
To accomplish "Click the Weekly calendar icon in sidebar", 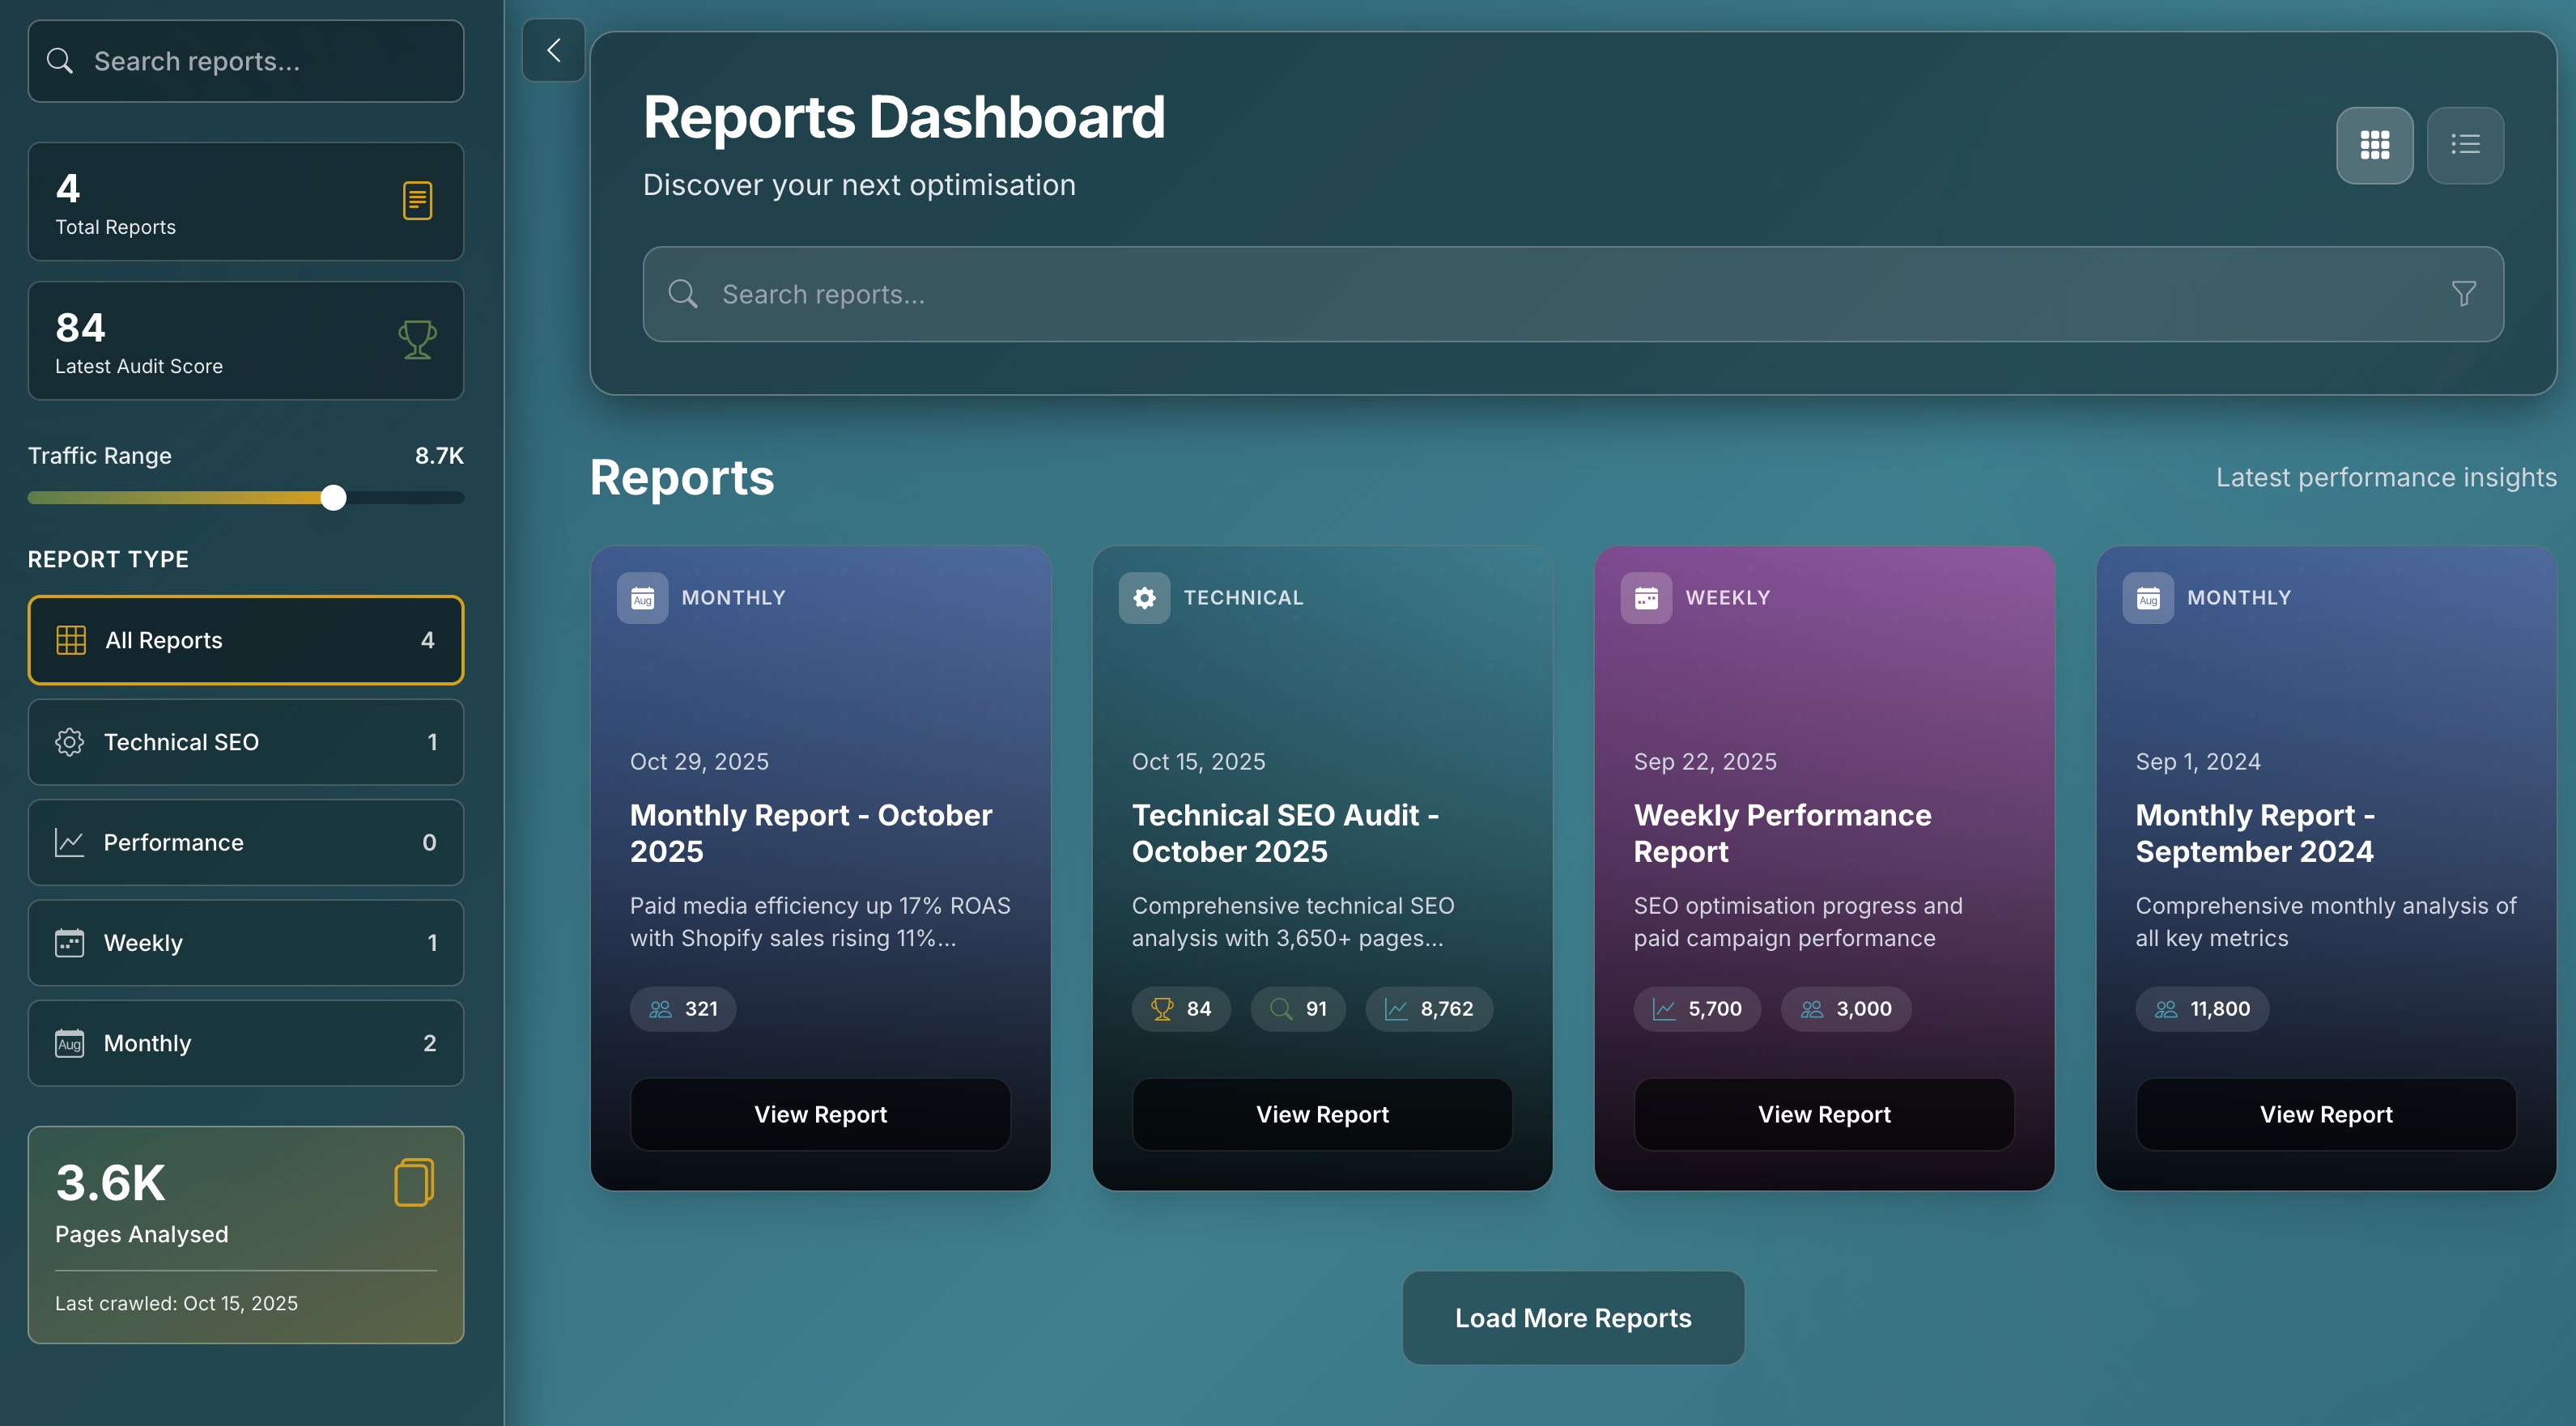I will 69,943.
